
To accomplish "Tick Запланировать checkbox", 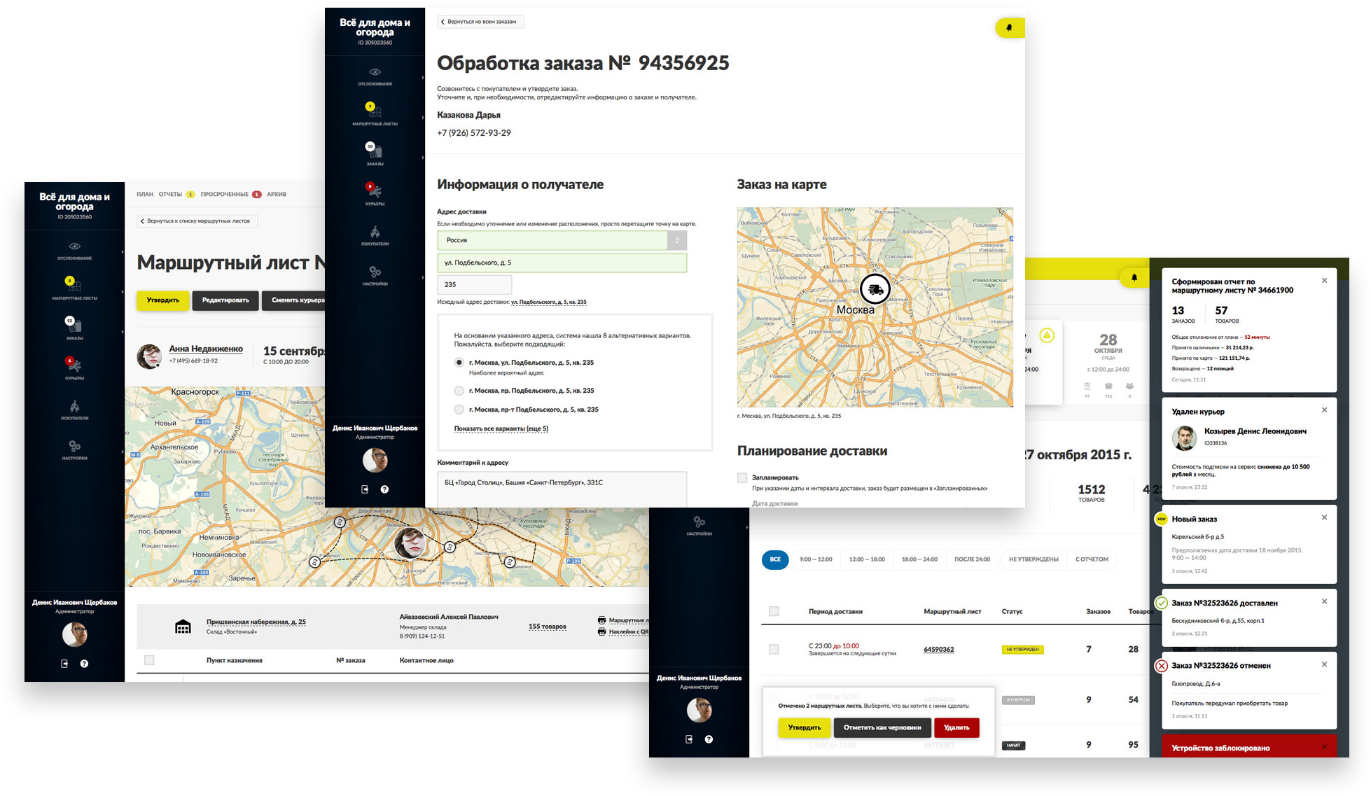I will pyautogui.click(x=742, y=477).
